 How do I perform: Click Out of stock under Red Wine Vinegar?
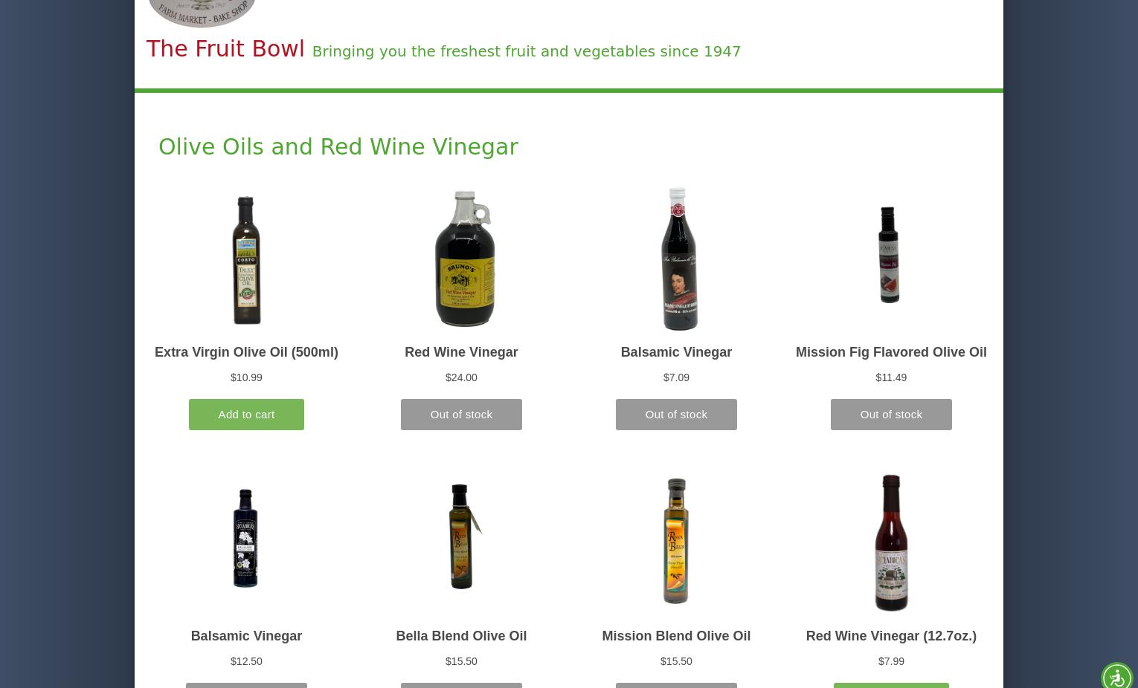tap(461, 415)
